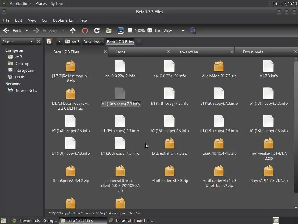Click Beta 1.7.3 Files breadcrumb
The image size is (298, 224).
tap(120, 41)
